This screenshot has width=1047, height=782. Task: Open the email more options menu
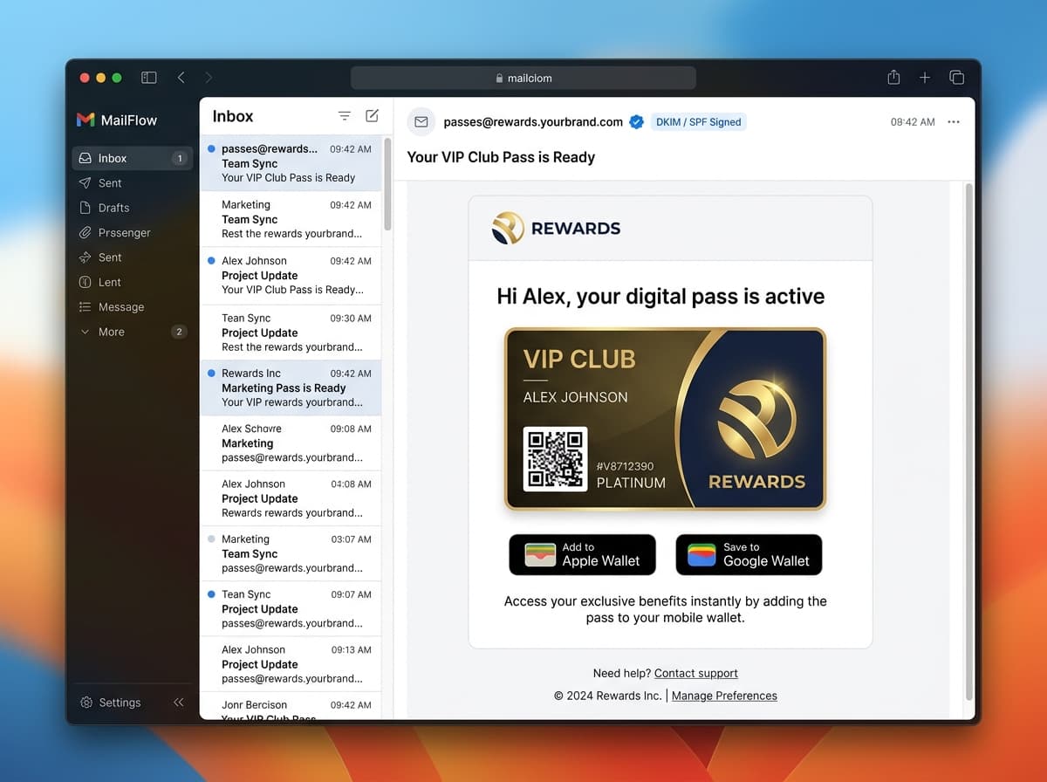[x=954, y=122]
